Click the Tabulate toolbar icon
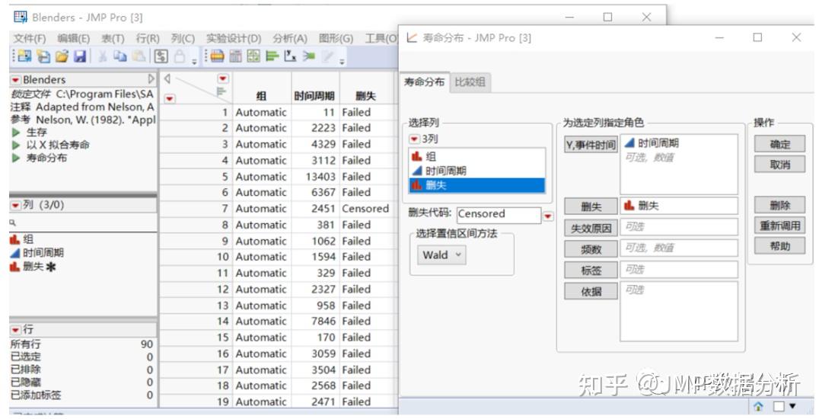This screenshot has height=419, width=822. coord(235,56)
